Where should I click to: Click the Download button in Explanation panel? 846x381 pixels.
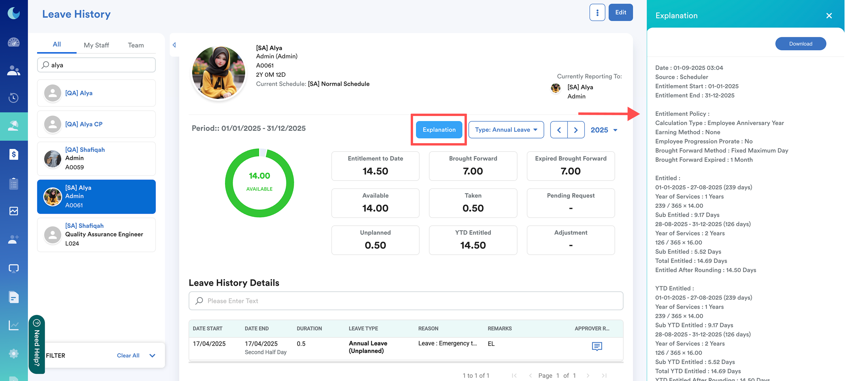[800, 44]
